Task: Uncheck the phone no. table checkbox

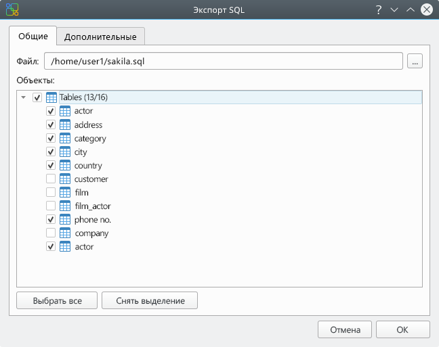Action: click(51, 220)
